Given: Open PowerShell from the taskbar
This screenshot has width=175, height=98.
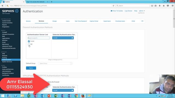Looking at the screenshot, I should pos(16,96).
